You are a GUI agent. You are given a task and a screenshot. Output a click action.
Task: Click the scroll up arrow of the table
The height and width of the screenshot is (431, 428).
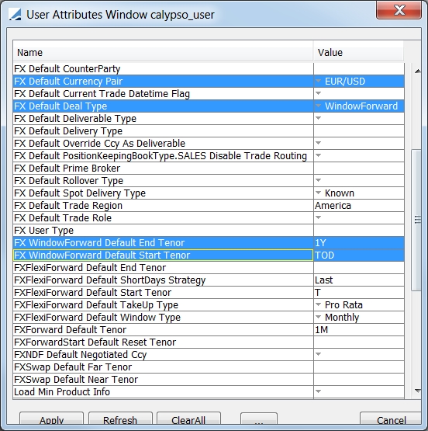[418, 71]
